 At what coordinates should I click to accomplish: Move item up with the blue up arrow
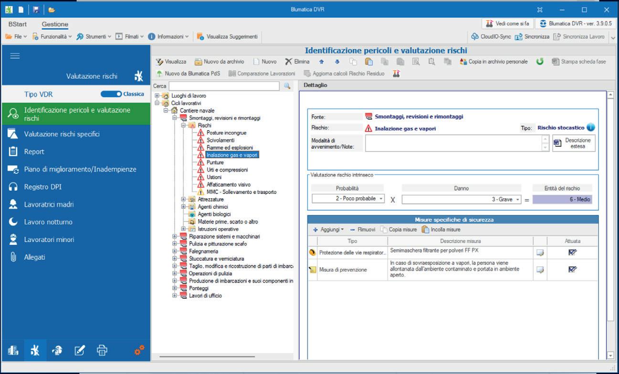pos(322,61)
